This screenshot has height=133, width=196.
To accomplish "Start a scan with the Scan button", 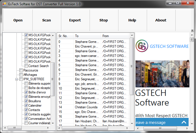I will point(46,20).
